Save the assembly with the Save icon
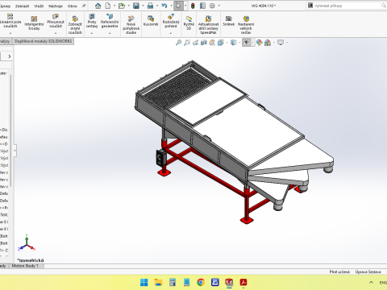The image size is (387, 290). coord(136,6)
